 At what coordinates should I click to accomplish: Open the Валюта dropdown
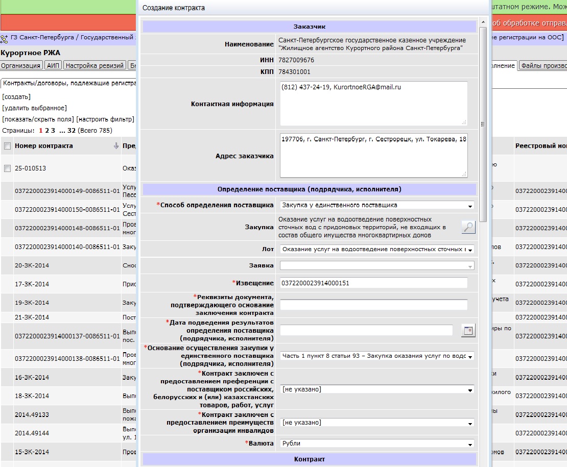[377, 444]
